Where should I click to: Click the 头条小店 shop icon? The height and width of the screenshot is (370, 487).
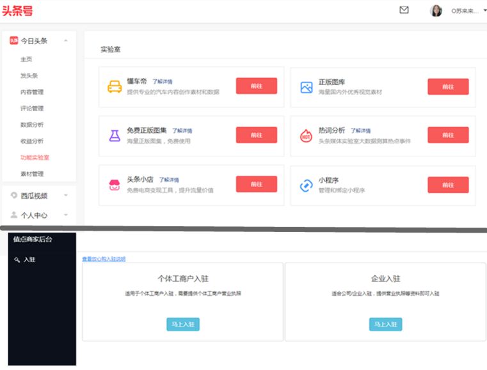[x=115, y=185]
